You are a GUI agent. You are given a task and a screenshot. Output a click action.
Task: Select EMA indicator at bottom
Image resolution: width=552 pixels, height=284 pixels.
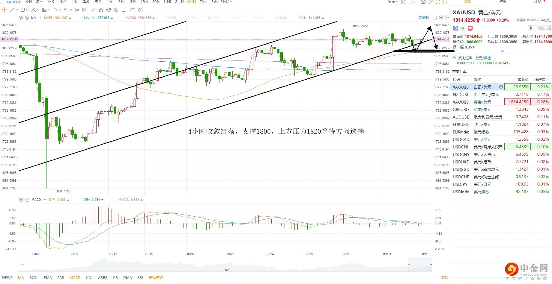[x=48, y=277]
